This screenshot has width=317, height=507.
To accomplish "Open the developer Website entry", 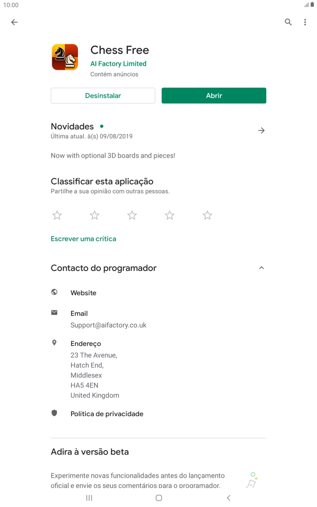I will (83, 293).
